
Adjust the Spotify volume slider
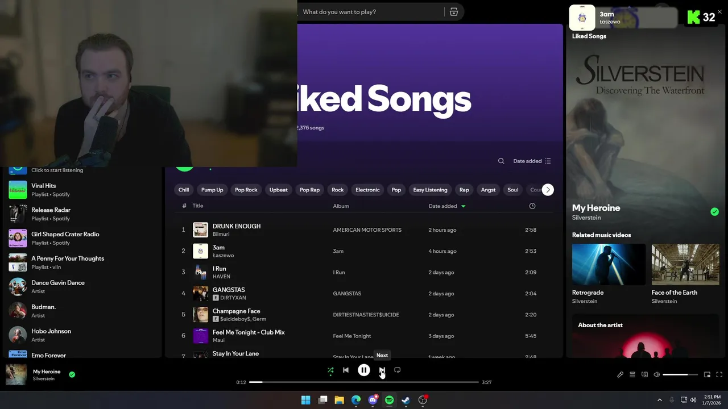(x=680, y=375)
